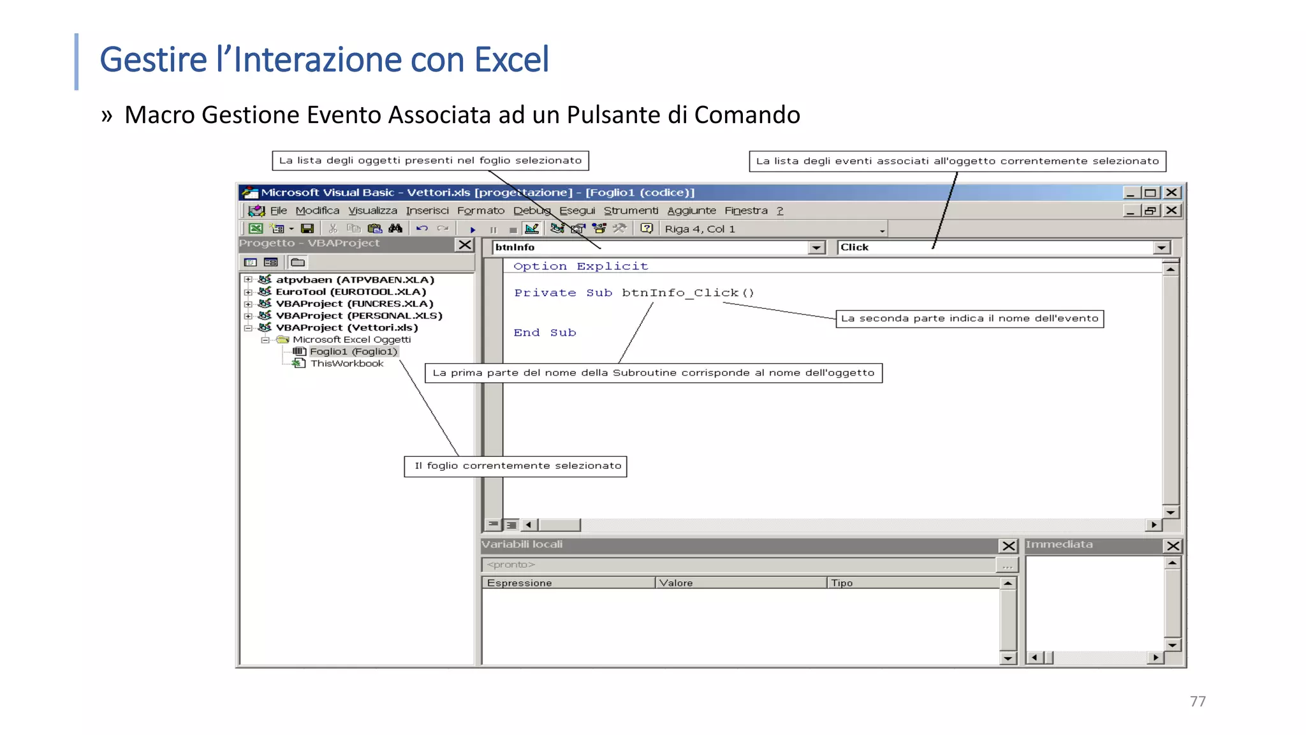Click the Tipo column header

[x=913, y=583]
